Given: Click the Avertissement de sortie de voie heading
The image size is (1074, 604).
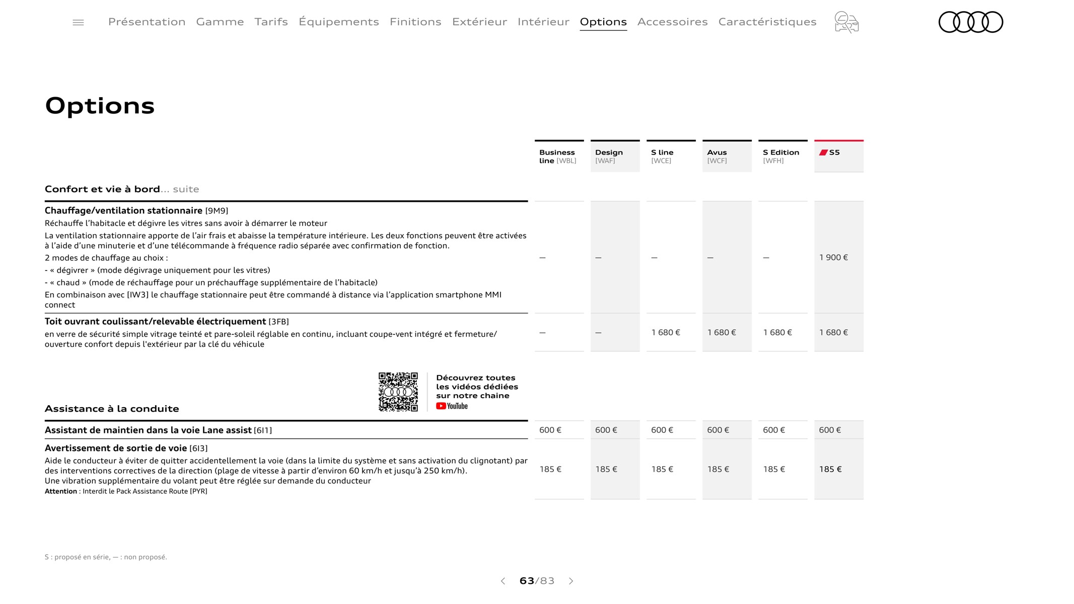Looking at the screenshot, I should (x=126, y=448).
